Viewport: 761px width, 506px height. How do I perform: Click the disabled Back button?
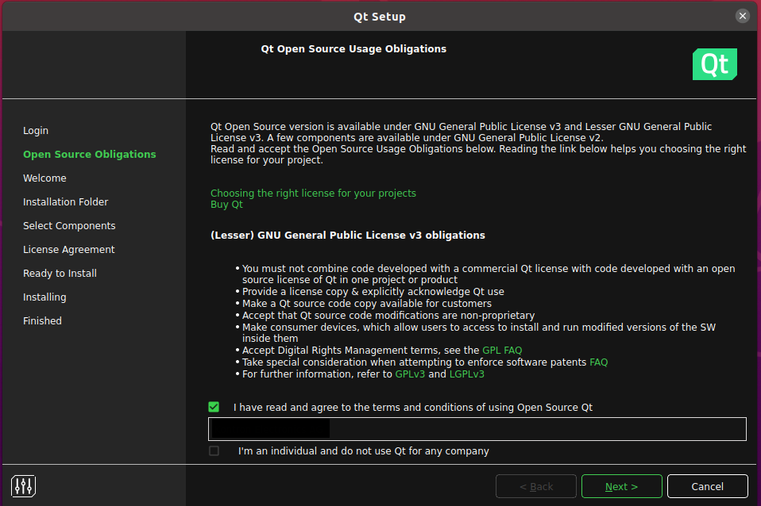536,486
